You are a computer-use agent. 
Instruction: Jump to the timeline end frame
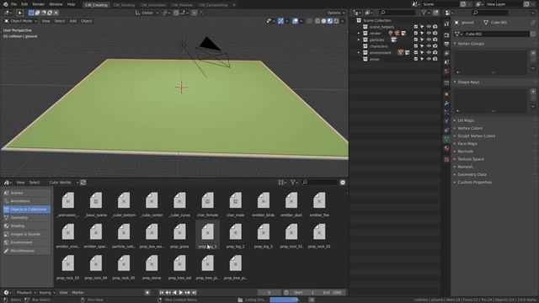pyautogui.click(x=195, y=292)
